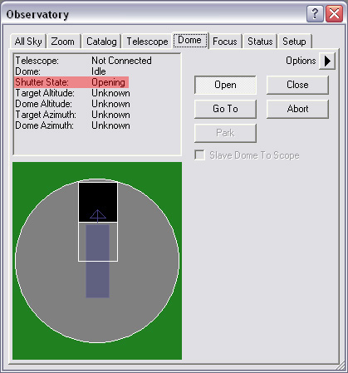Image resolution: width=348 pixels, height=373 pixels.
Task: Switch to the All Sky tab
Action: (x=28, y=42)
